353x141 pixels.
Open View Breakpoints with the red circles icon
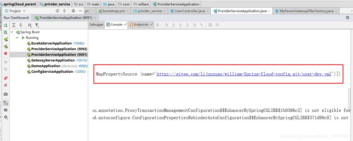(x=6, y=78)
